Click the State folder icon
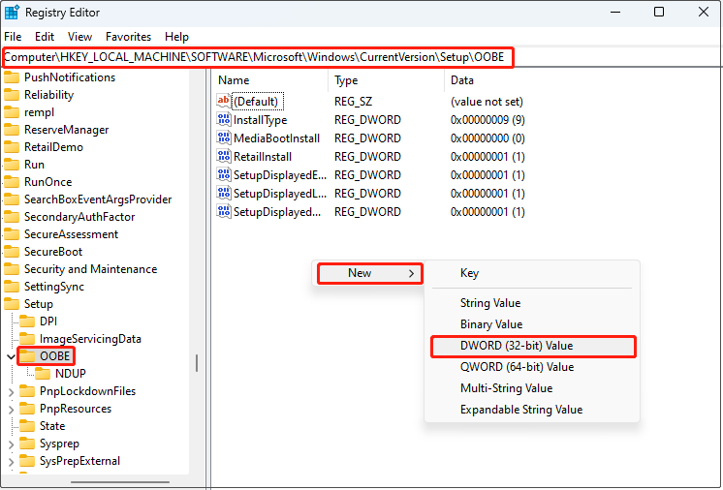Image resolution: width=723 pixels, height=490 pixels. [x=27, y=426]
